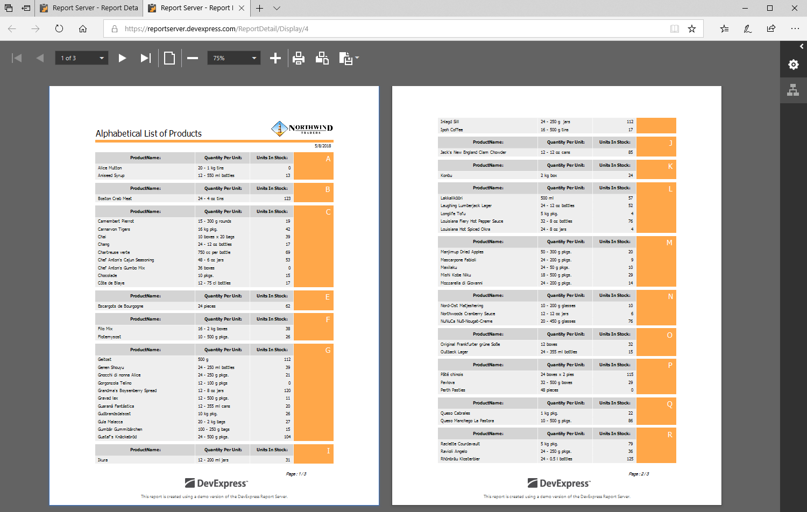Toggle multi-page view mode
The width and height of the screenshot is (807, 512).
click(x=169, y=58)
